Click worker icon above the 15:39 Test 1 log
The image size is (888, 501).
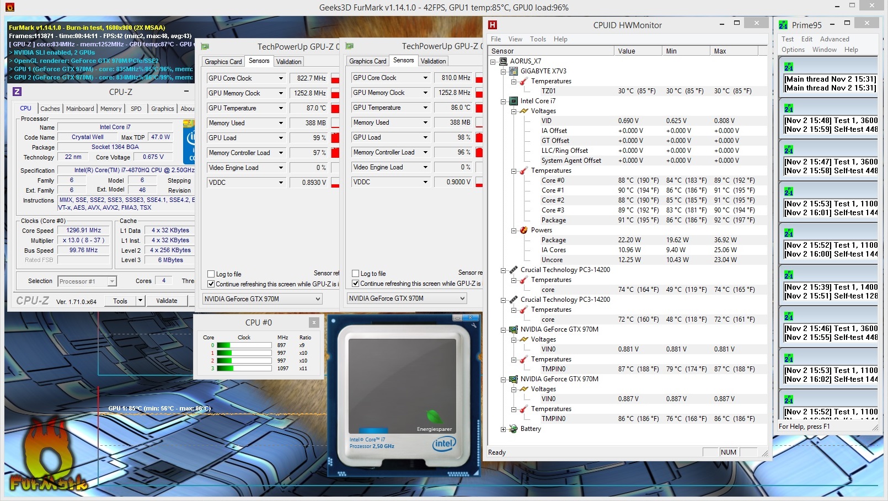pos(789,275)
